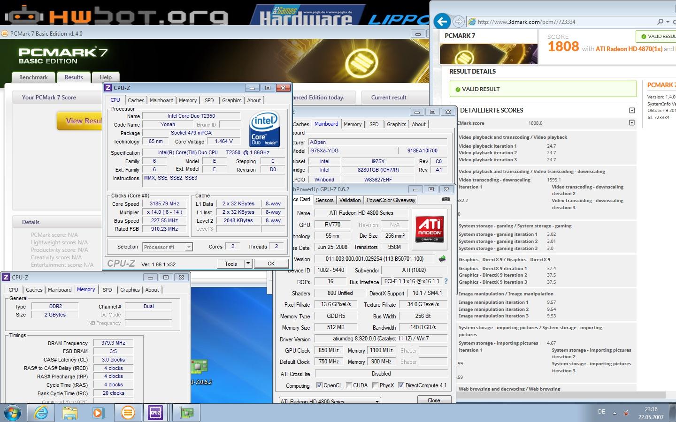This screenshot has height=422, width=676.
Task: Click the green VALID RESULT check icon
Action: 458,89
